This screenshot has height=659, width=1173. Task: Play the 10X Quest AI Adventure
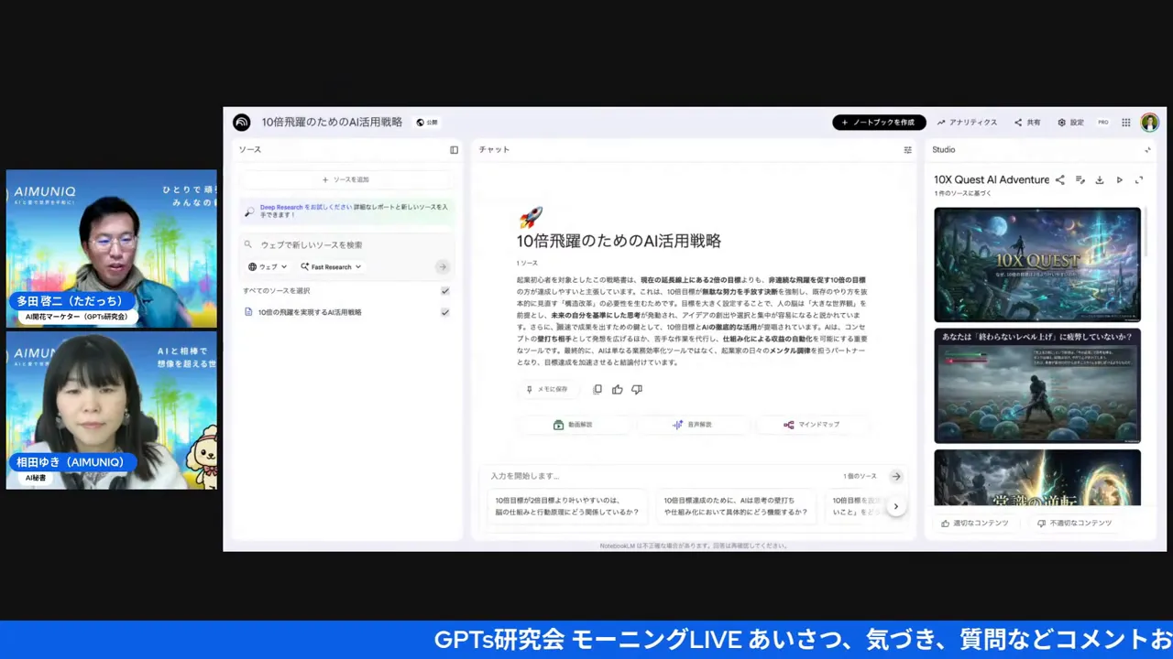1119,179
